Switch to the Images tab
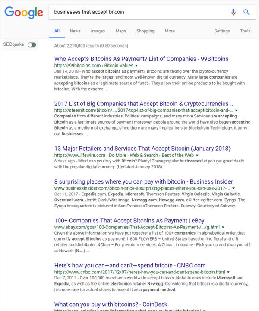 point(98,31)
